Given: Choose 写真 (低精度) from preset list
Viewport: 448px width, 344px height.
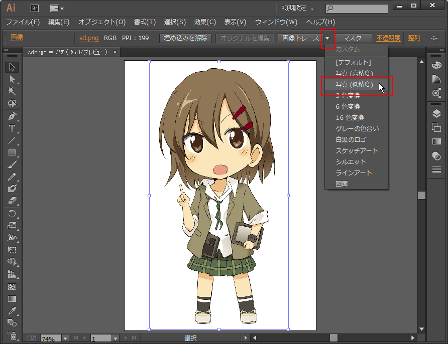Looking at the screenshot, I should (x=354, y=85).
